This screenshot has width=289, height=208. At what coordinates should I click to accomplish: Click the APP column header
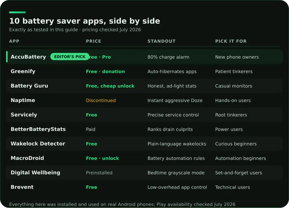point(14,41)
